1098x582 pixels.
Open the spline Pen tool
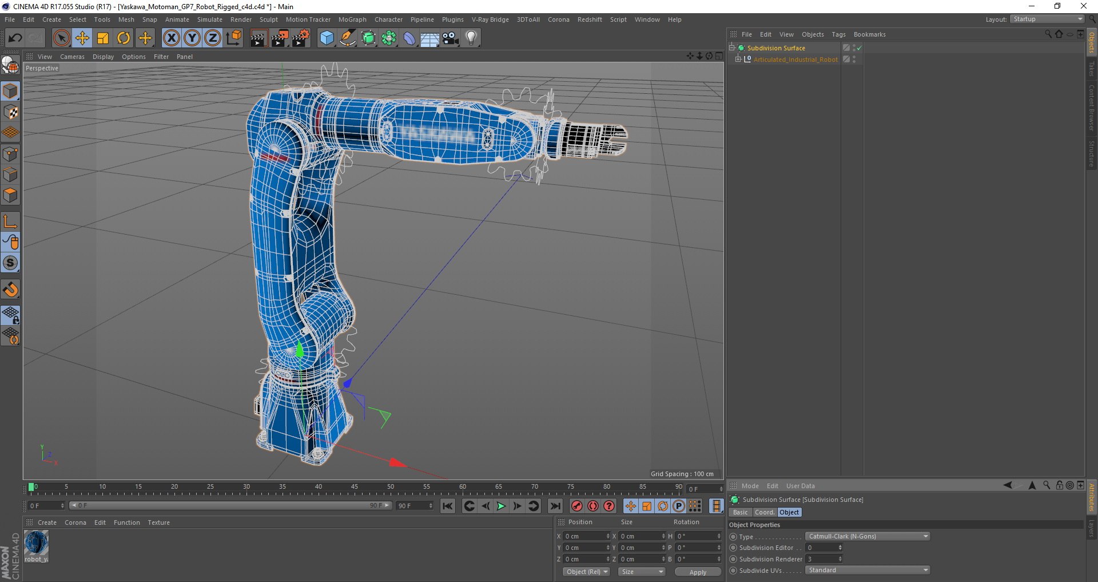[348, 38]
